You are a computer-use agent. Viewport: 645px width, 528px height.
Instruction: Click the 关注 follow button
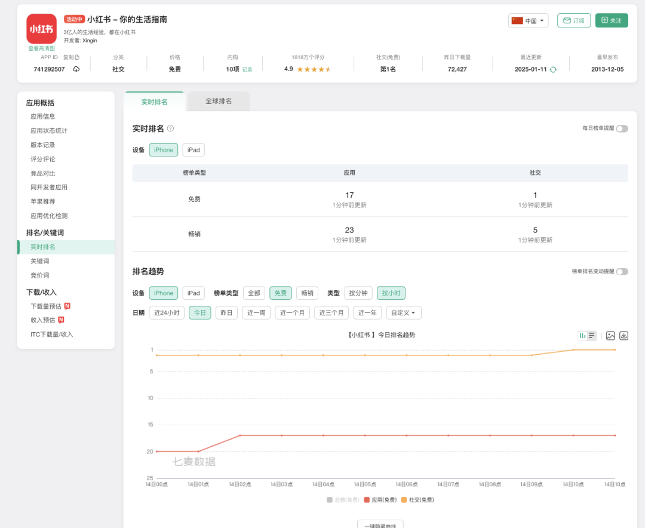click(x=612, y=20)
